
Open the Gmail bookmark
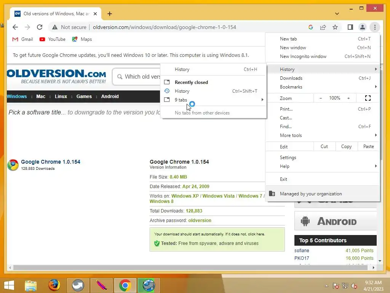pyautogui.click(x=22, y=39)
